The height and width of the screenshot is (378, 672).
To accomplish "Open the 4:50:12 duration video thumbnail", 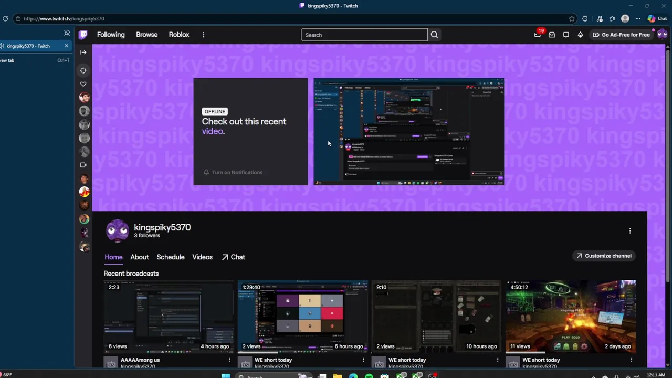I will point(571,317).
